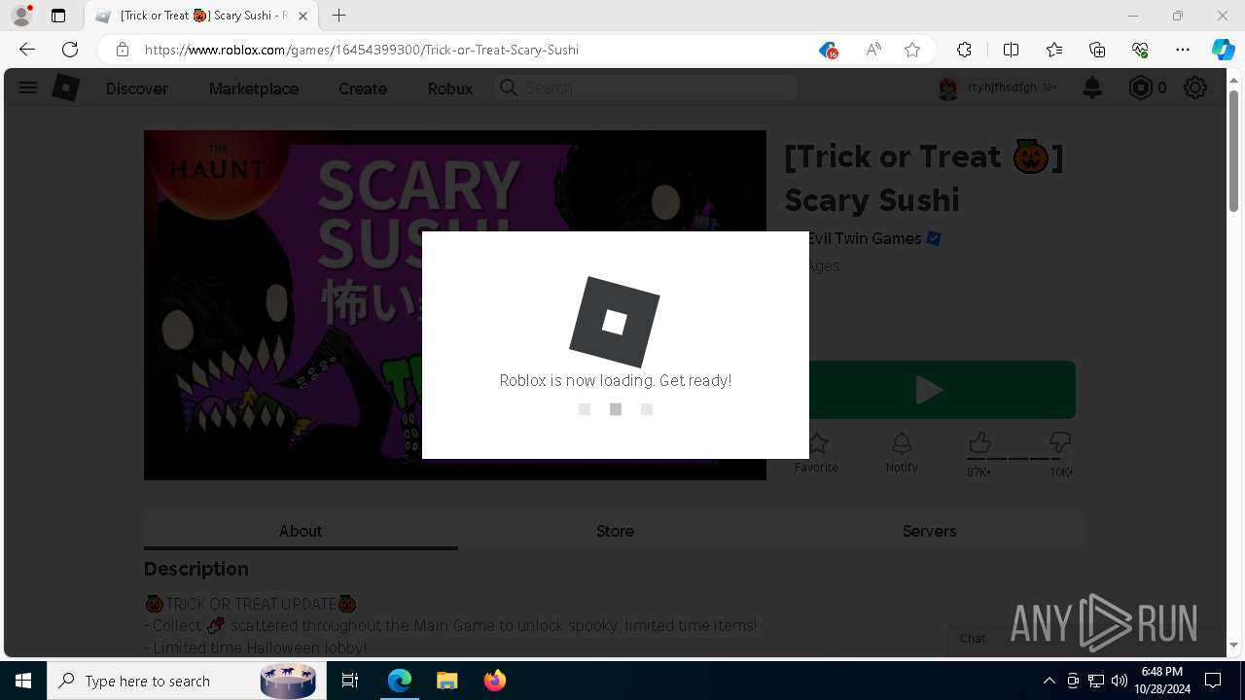The height and width of the screenshot is (700, 1245).
Task: Show hidden system tray icons
Action: tap(1049, 681)
